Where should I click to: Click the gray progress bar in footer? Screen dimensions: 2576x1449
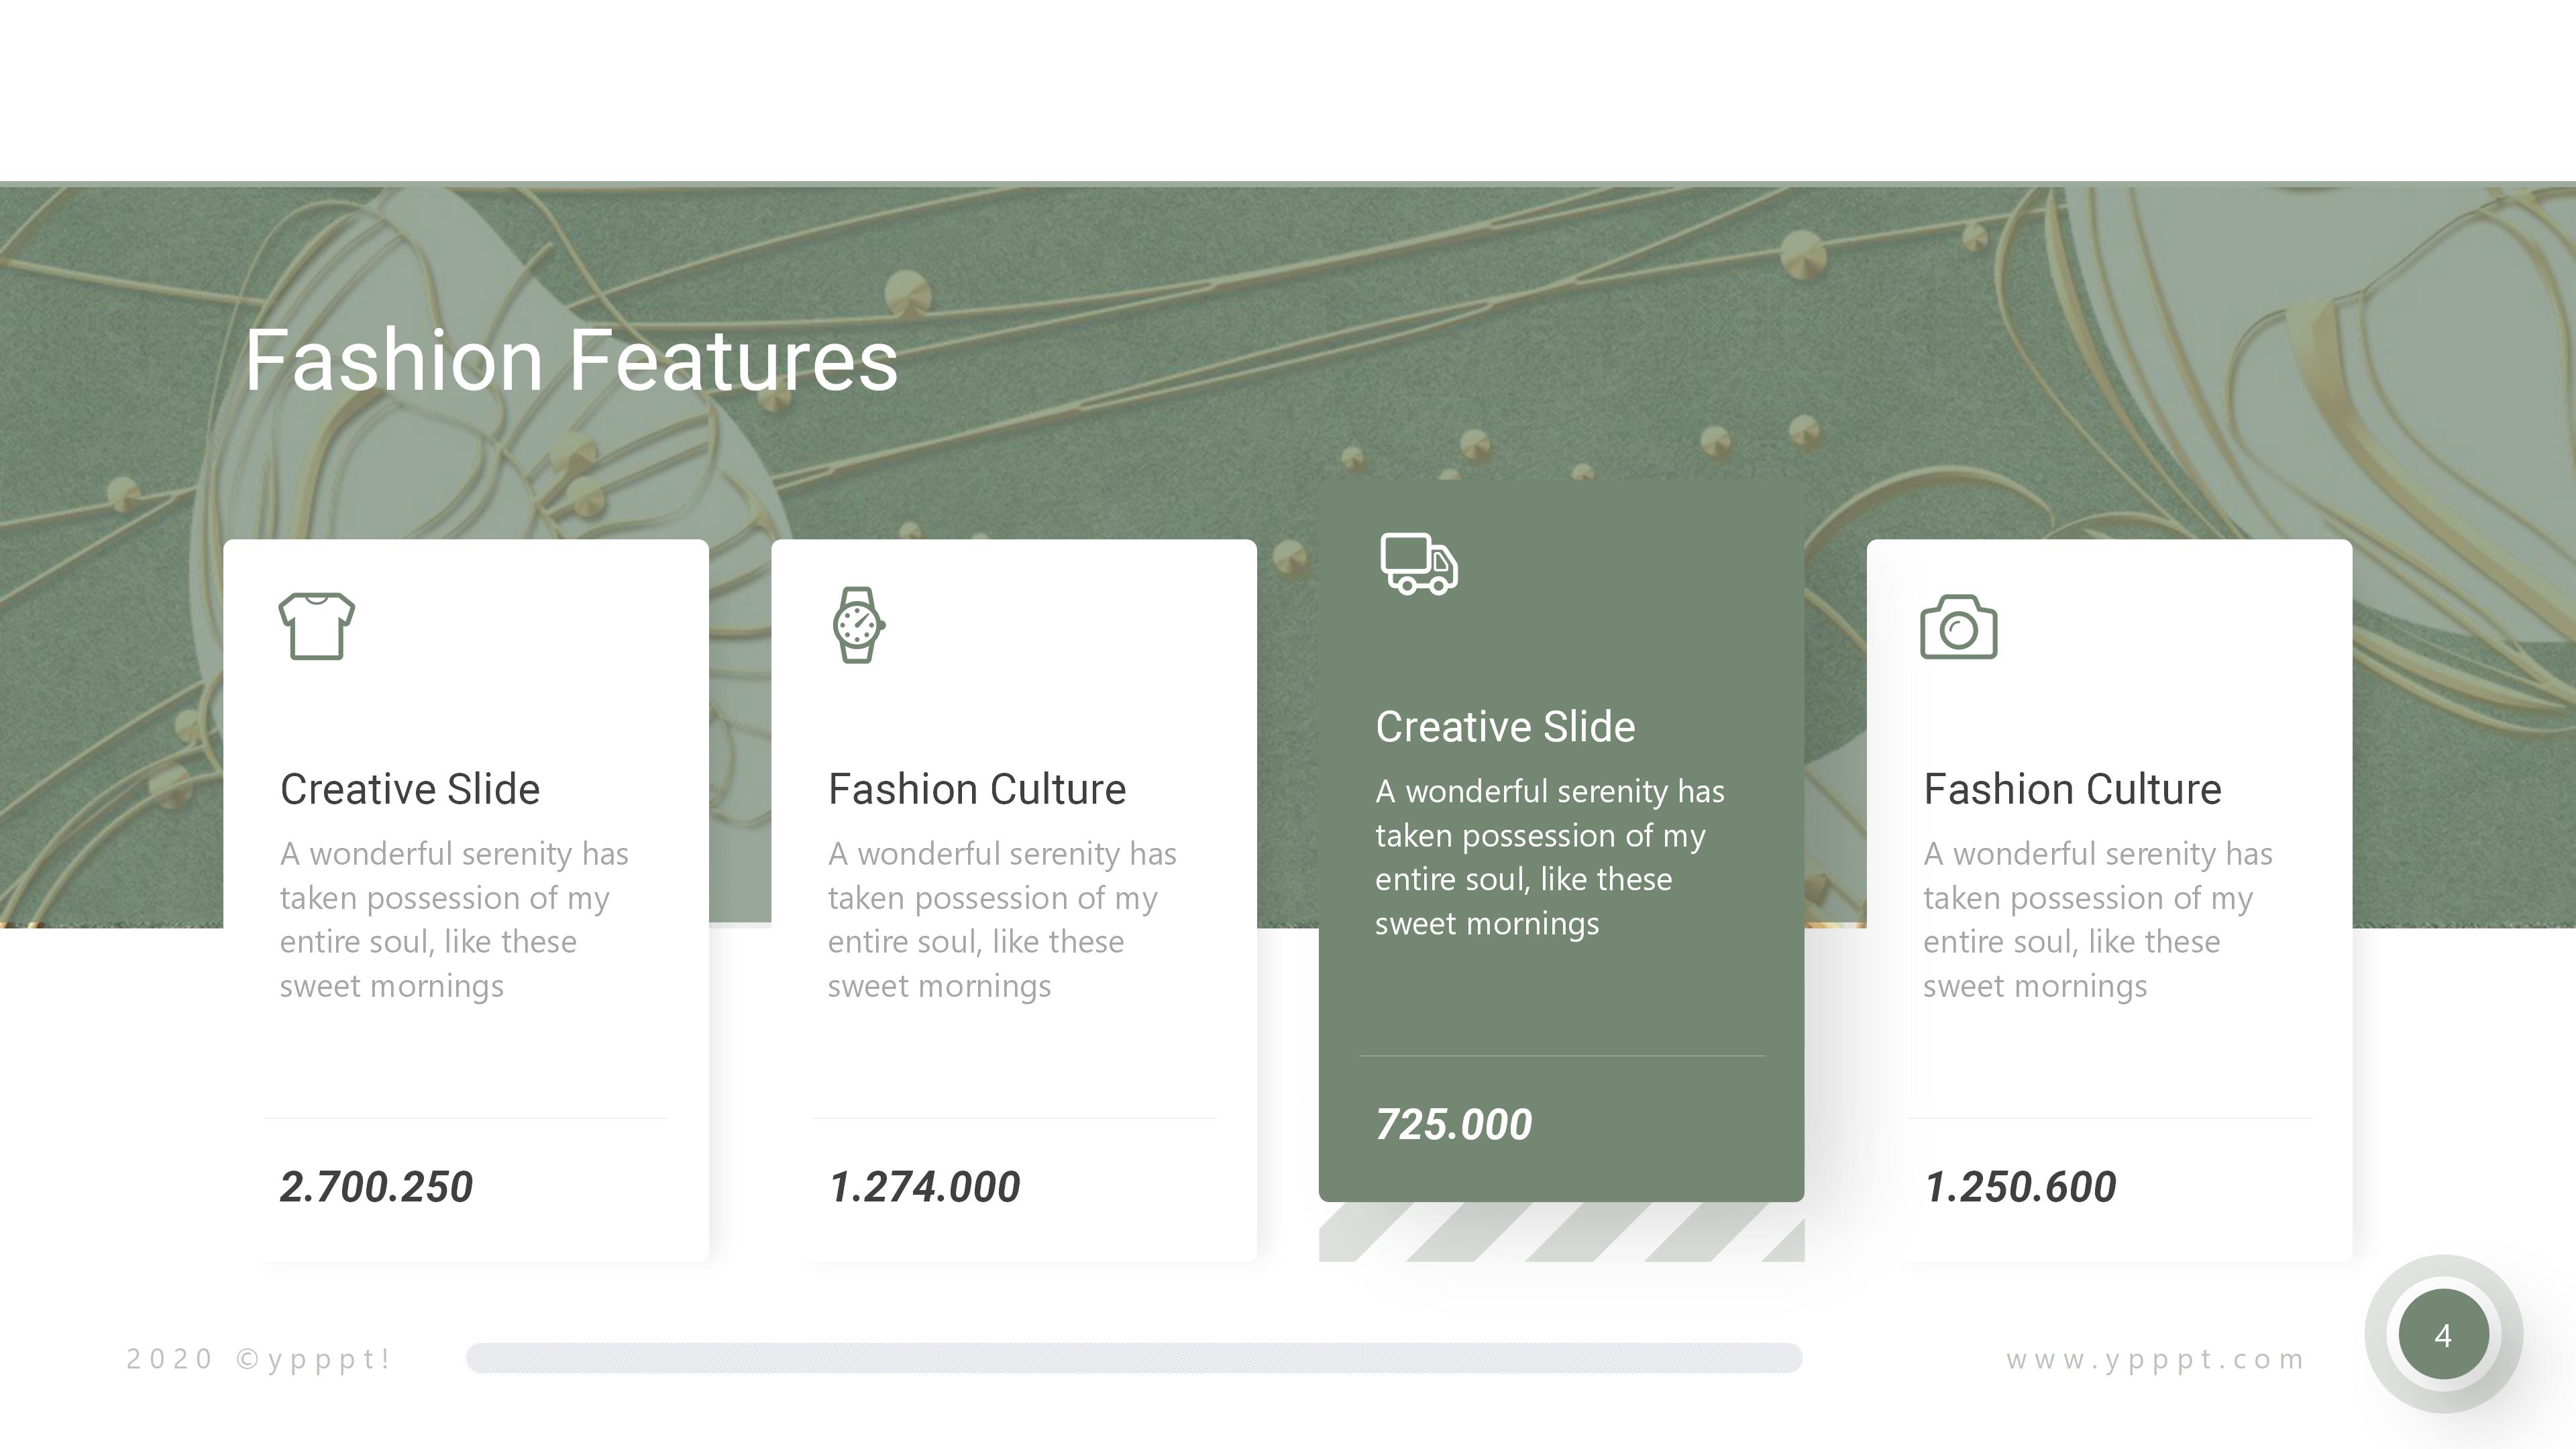pyautogui.click(x=1133, y=1358)
